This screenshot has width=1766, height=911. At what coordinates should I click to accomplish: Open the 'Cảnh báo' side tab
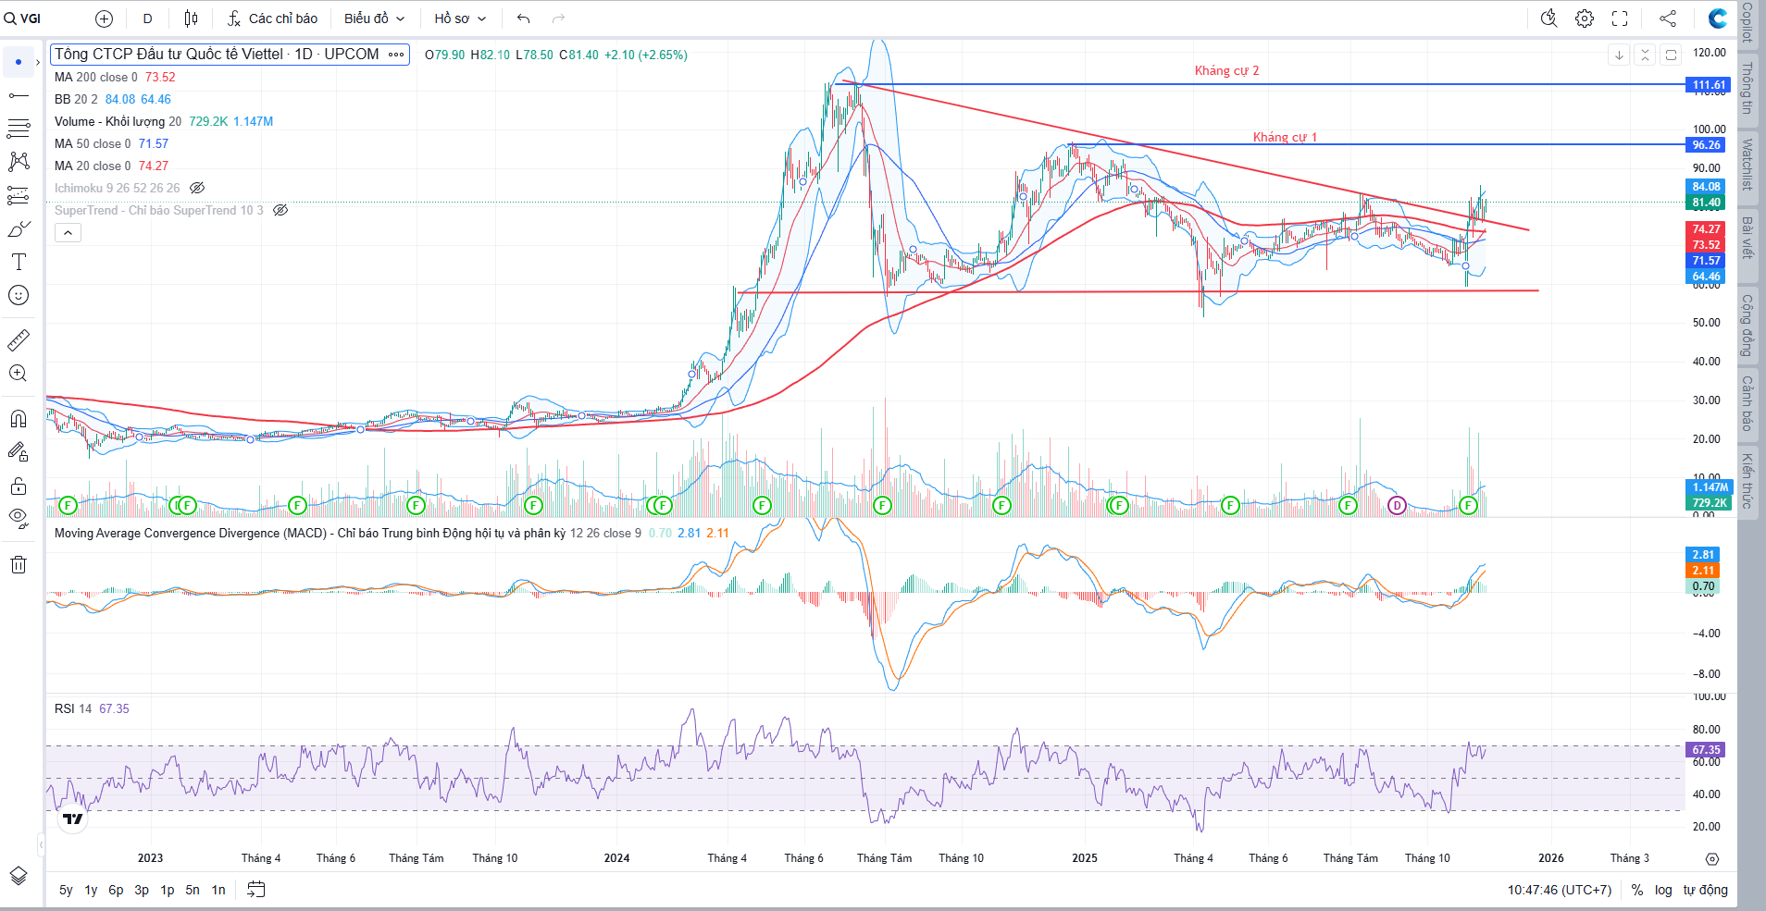tap(1747, 403)
